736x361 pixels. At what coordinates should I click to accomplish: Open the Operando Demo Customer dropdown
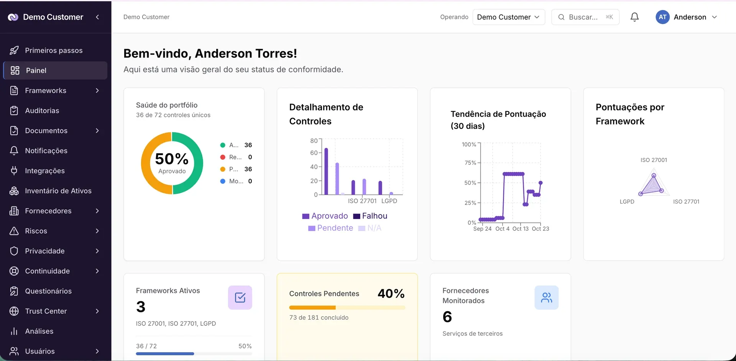509,17
